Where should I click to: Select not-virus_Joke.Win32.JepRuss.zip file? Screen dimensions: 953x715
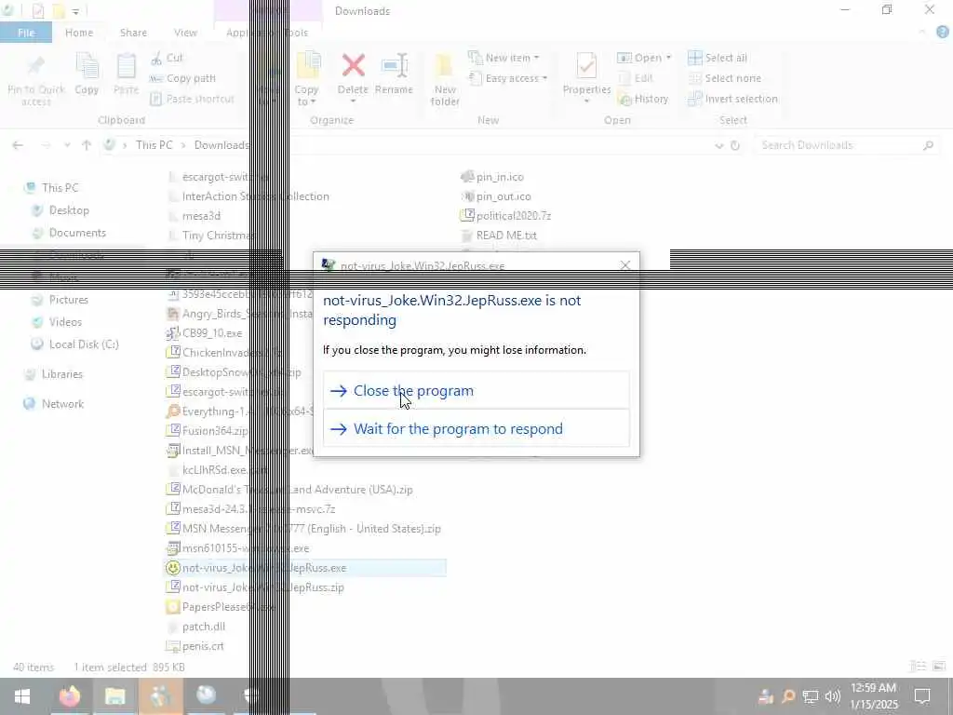(x=255, y=587)
